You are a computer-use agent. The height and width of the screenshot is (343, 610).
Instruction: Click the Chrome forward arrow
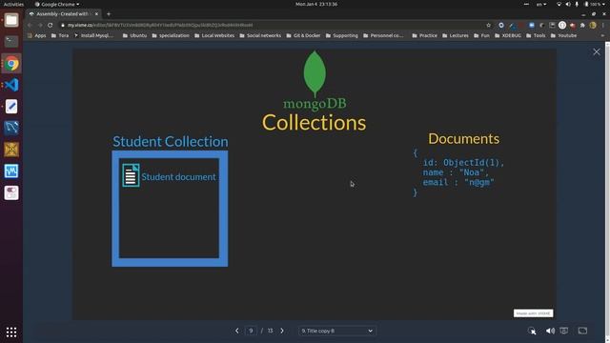[40, 25]
